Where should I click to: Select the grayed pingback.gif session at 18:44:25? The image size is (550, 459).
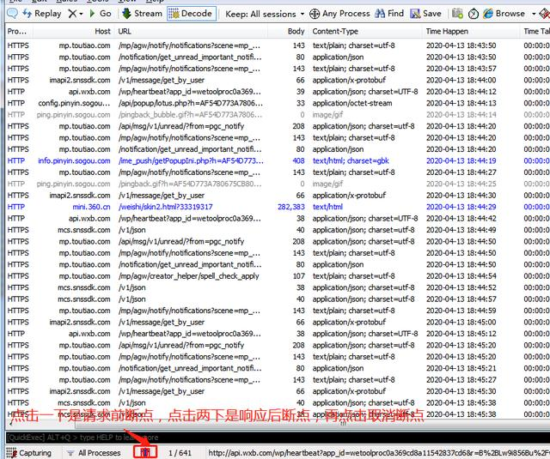(277, 184)
